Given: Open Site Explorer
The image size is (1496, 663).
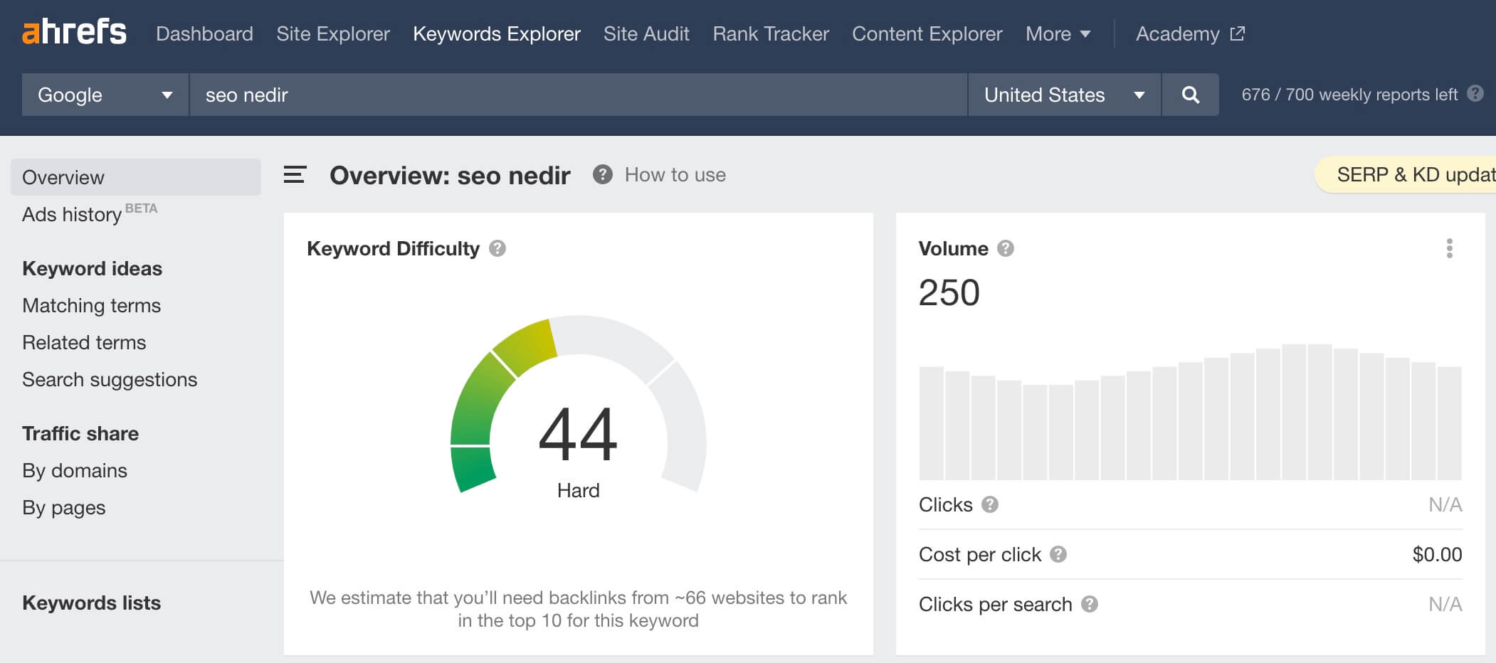Looking at the screenshot, I should tap(333, 33).
